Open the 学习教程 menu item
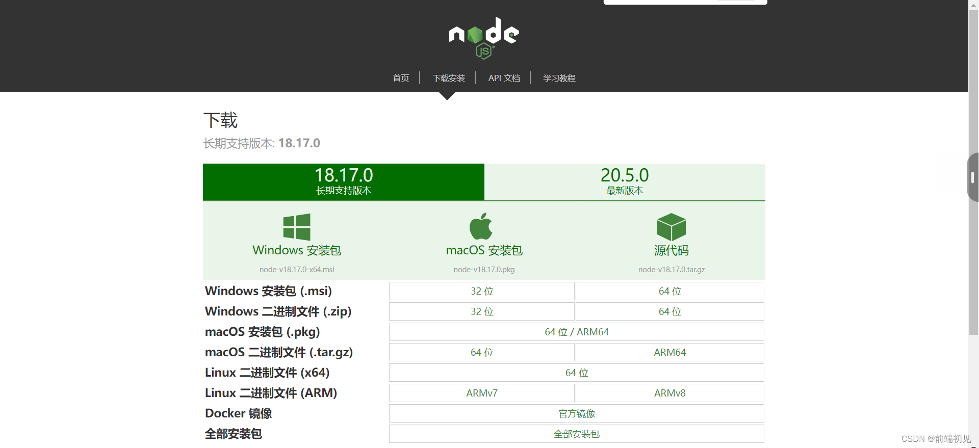 tap(559, 78)
